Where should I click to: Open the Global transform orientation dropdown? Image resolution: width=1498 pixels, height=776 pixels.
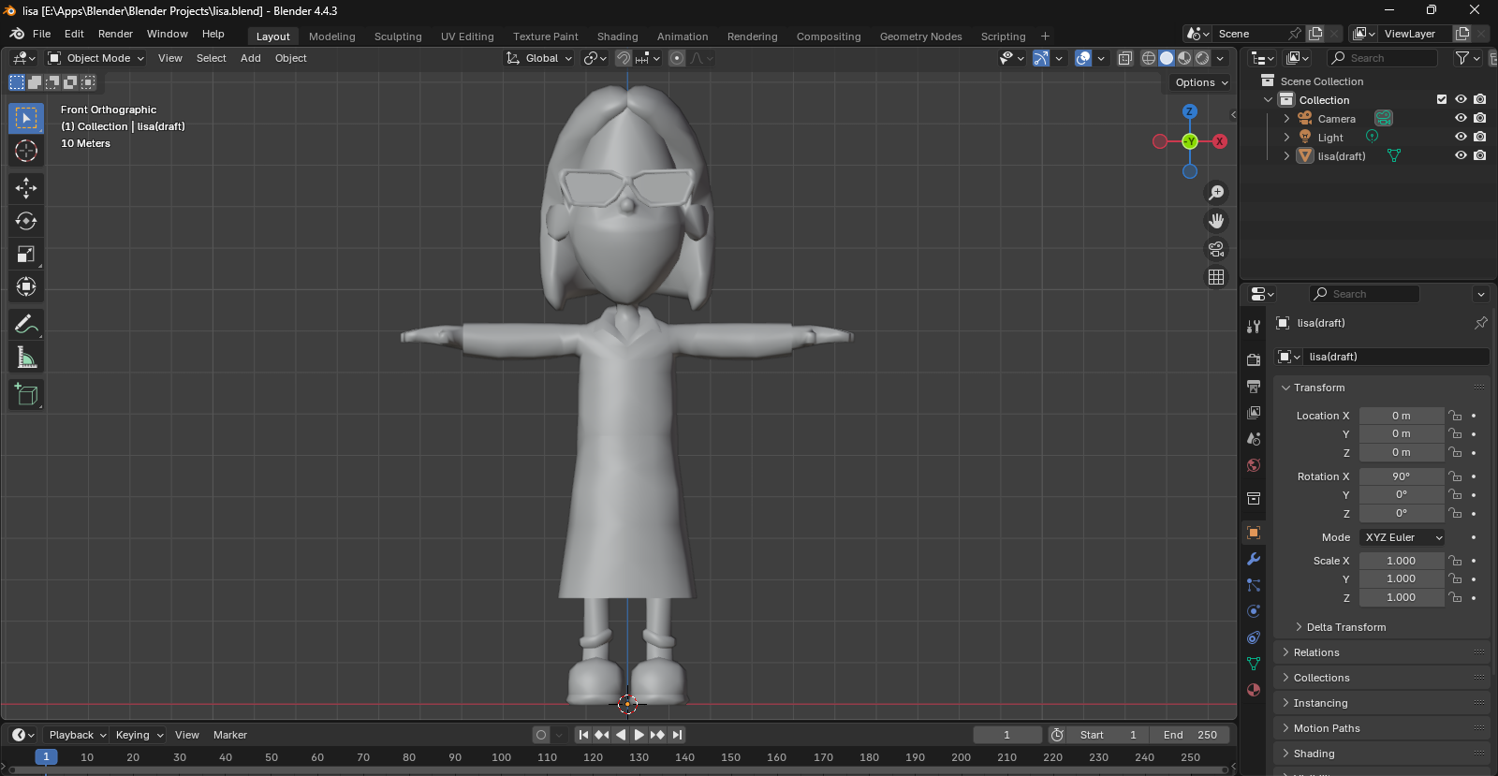539,58
